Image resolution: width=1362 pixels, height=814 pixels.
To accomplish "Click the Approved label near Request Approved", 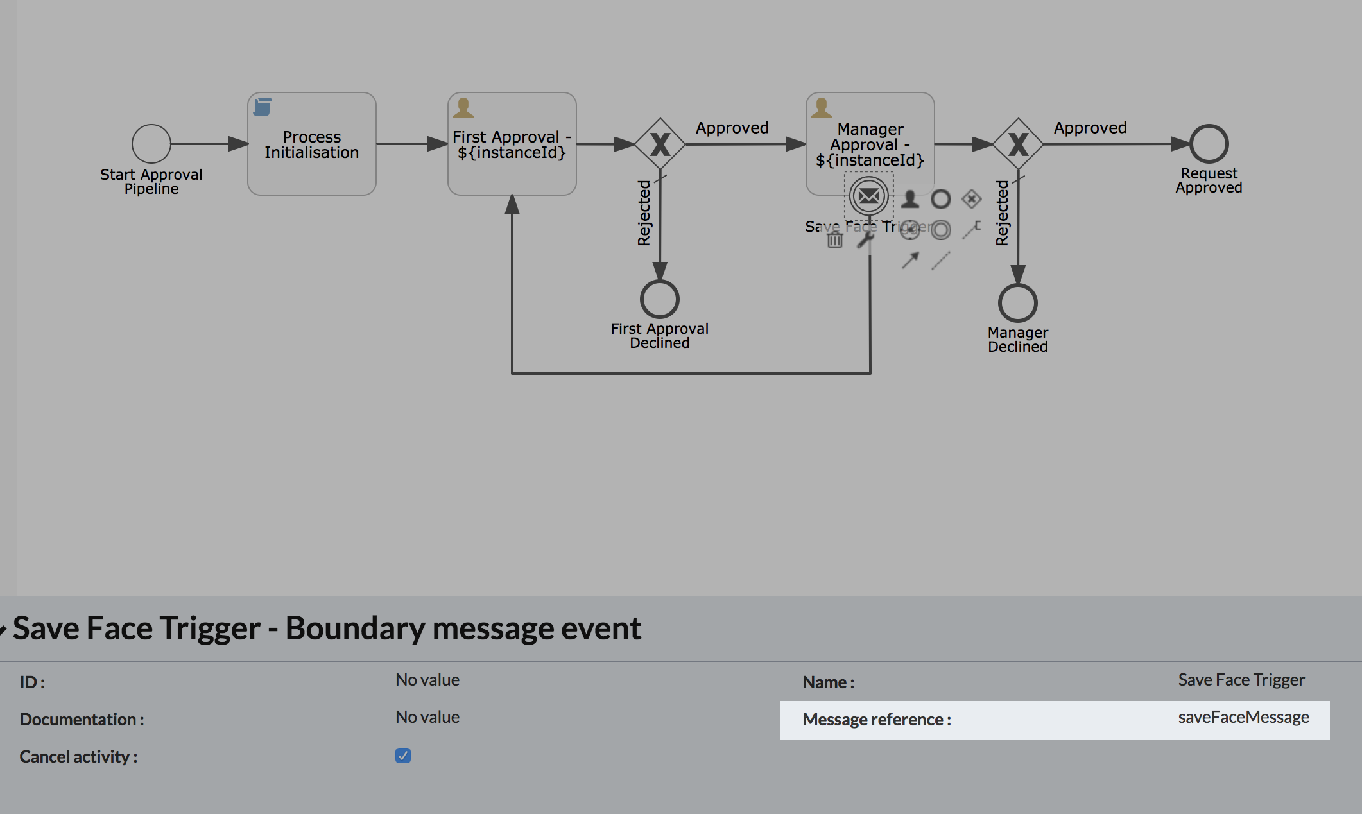I will pos(1090,128).
